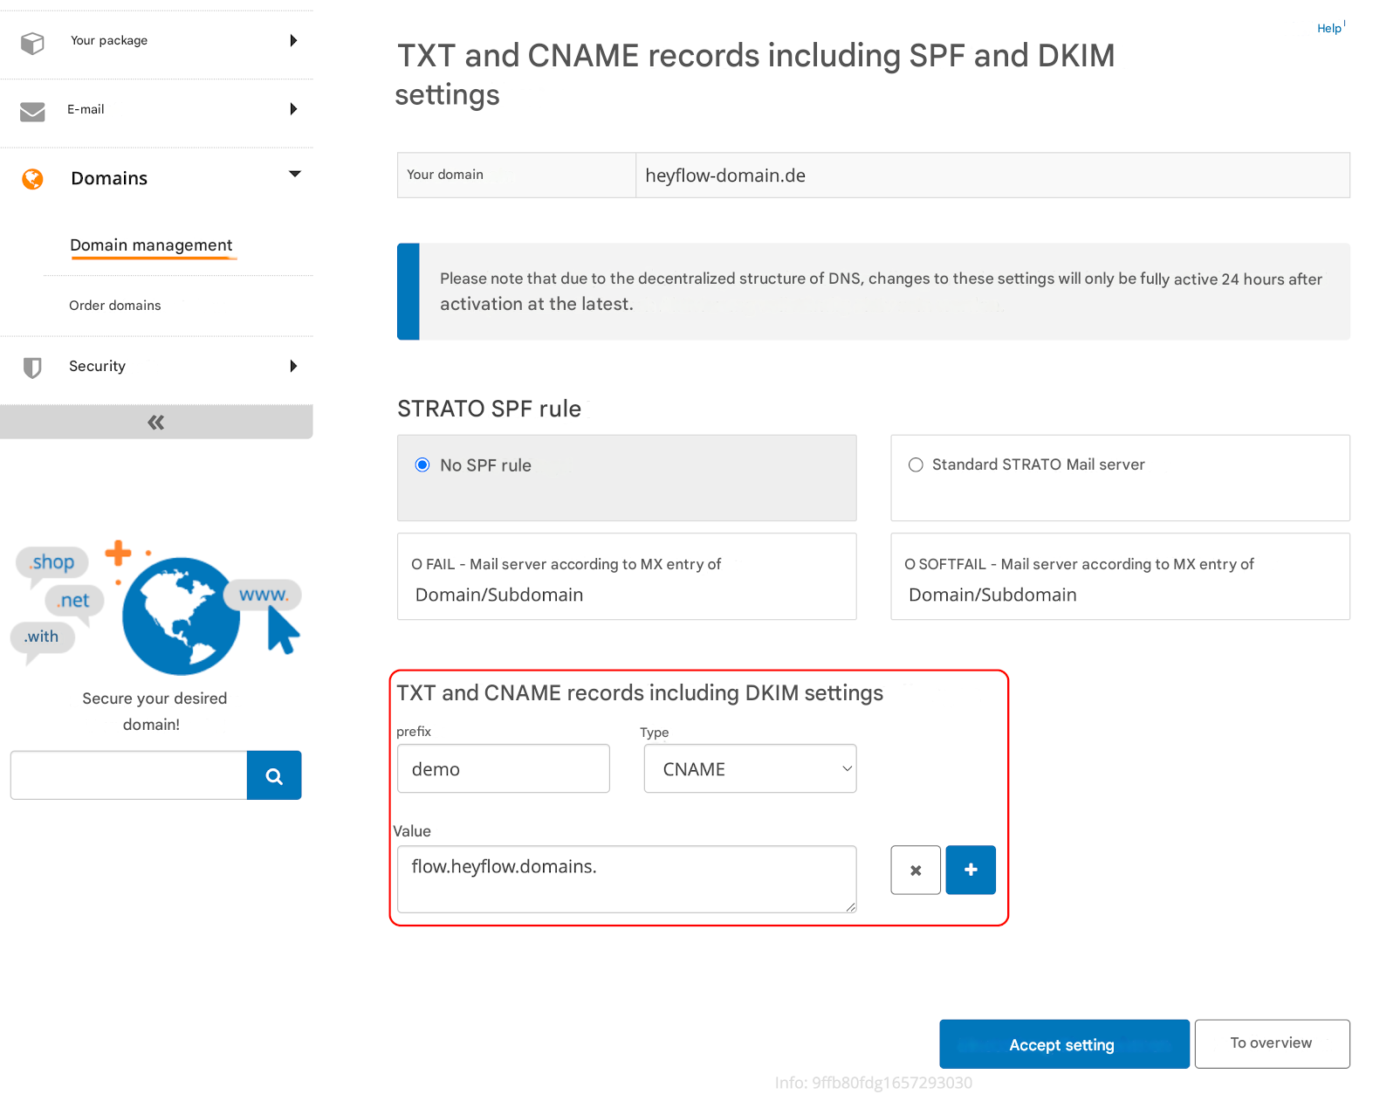The image size is (1373, 1108).
Task: Open Order domains menu item
Action: coord(115,306)
